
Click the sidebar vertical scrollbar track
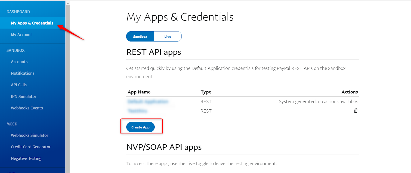click(x=68, y=89)
